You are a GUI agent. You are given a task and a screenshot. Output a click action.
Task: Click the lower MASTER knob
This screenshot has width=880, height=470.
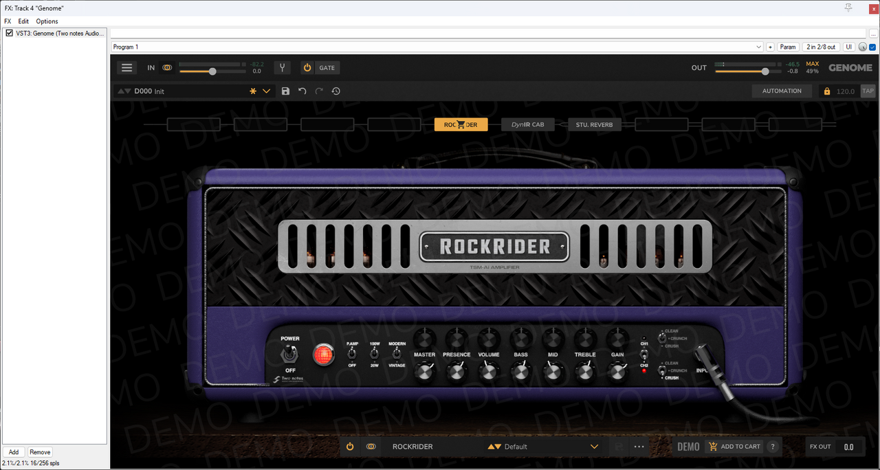click(x=425, y=372)
